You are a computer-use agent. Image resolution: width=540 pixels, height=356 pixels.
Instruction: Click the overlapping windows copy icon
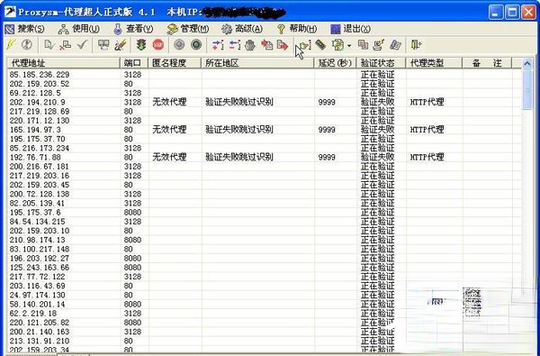(363, 44)
